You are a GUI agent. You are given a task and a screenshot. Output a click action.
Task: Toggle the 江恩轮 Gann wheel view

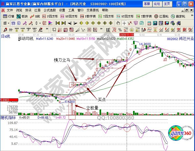pos(163,16)
